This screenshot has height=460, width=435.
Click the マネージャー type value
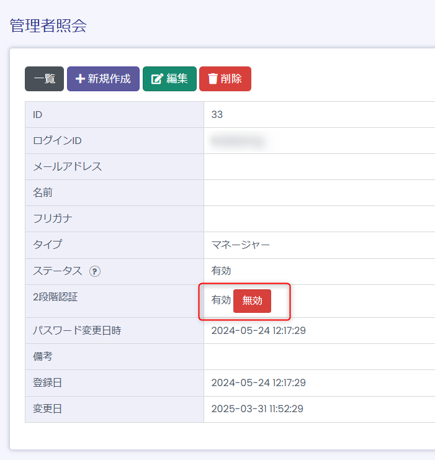241,245
